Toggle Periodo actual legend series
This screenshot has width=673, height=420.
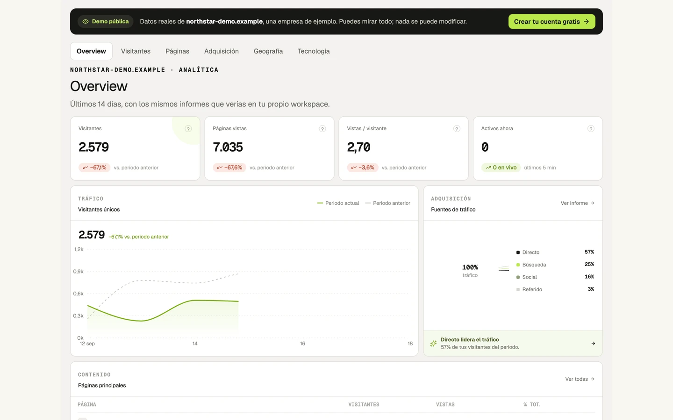[x=338, y=203]
